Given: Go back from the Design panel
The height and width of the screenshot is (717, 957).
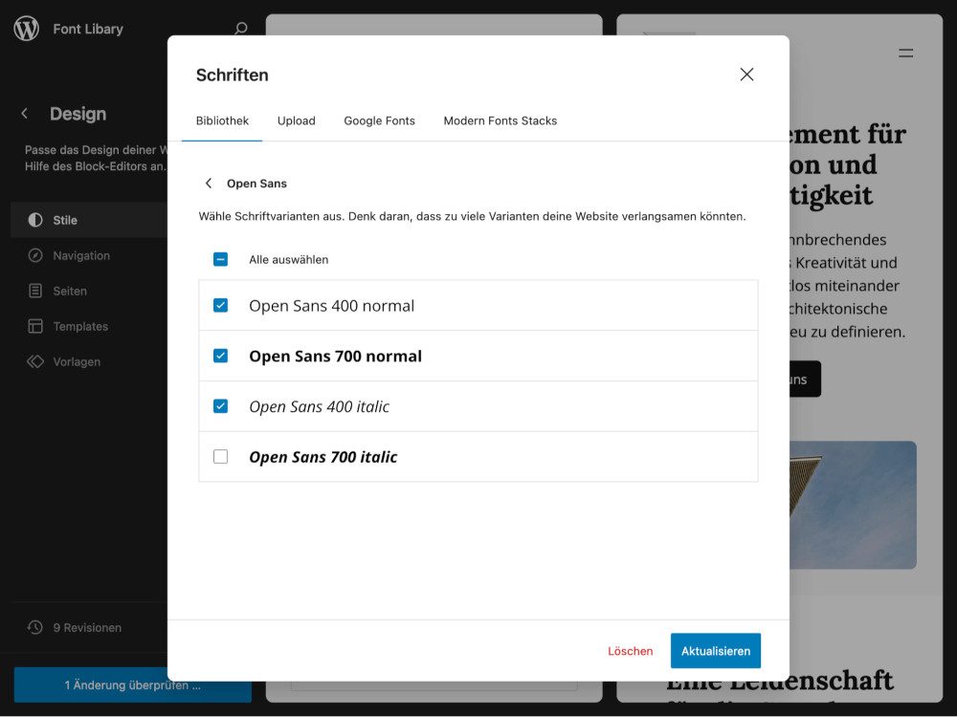Looking at the screenshot, I should pos(25,114).
